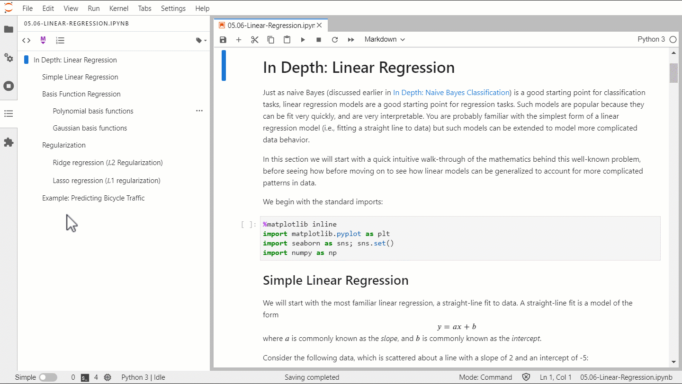Collapse the heading cell via blue bar
Screen dimensions: 682x384
tap(224, 65)
